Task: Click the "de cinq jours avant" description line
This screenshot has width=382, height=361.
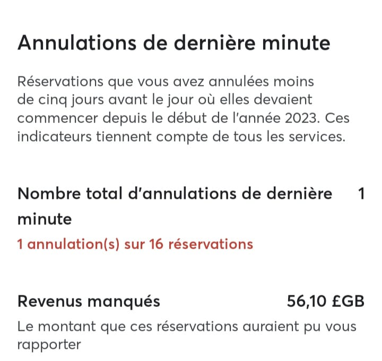Action: pyautogui.click(x=164, y=100)
